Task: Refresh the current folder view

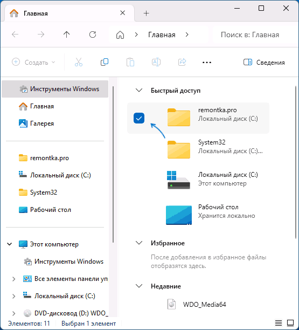Action: 93,35
